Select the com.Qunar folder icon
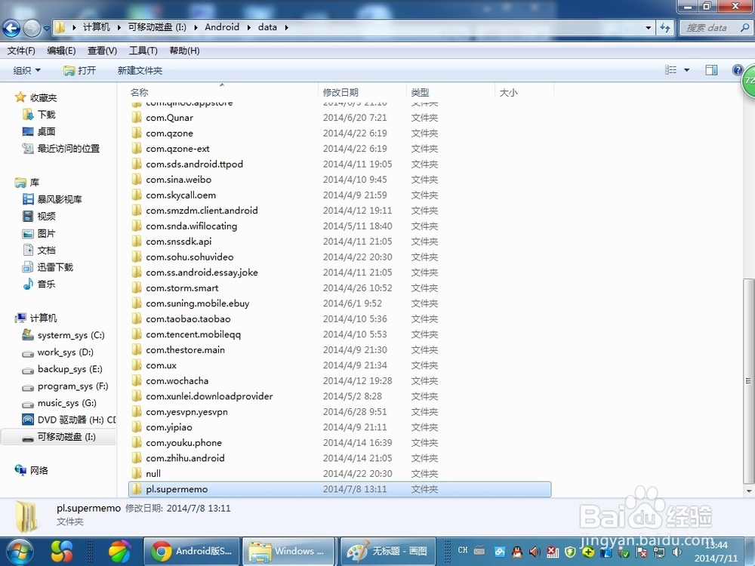This screenshot has height=566, width=755. point(136,118)
